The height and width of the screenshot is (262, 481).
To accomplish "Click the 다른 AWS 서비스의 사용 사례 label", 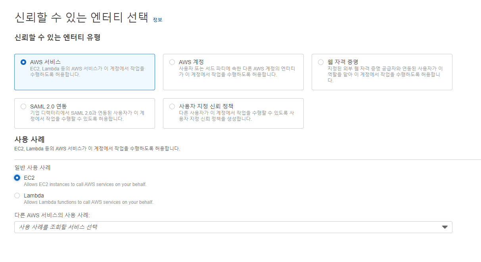I will pyautogui.click(x=52, y=215).
